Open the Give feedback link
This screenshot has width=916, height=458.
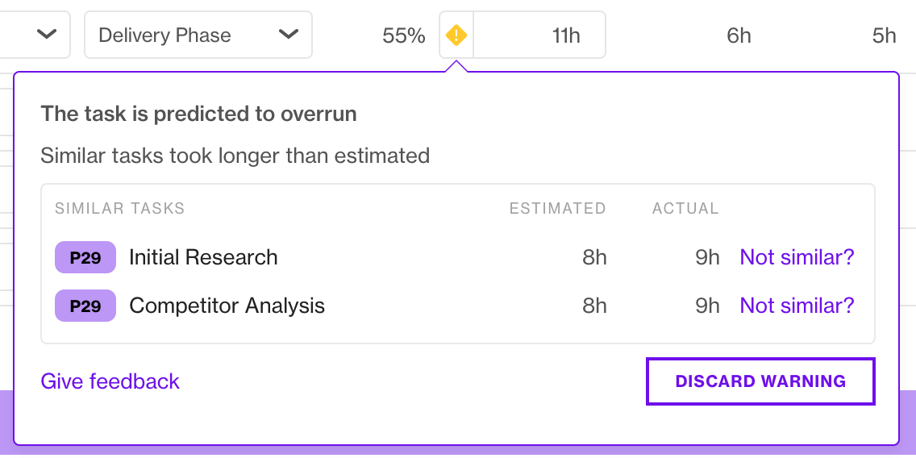coord(110,381)
